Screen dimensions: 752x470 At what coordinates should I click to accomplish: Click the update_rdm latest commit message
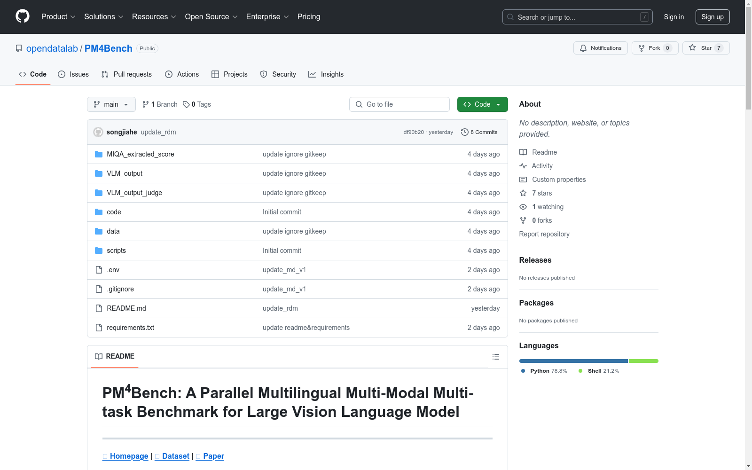pos(158,132)
